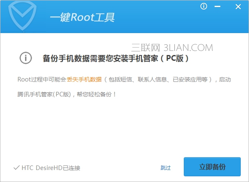
Task: Click the heading 备份手机数据需要您安装手机管家
Action: (100, 58)
